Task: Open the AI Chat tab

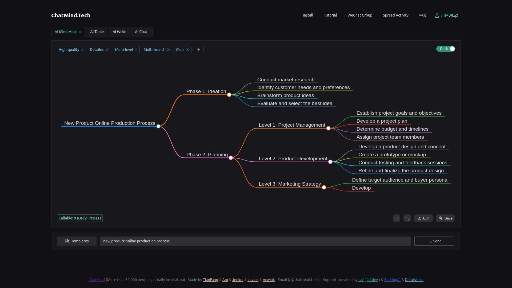Action: pos(141,32)
